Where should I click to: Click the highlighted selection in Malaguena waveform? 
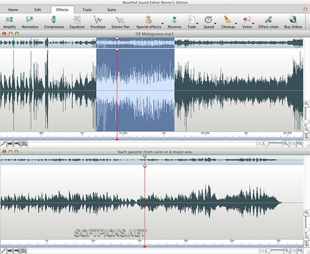(x=135, y=90)
